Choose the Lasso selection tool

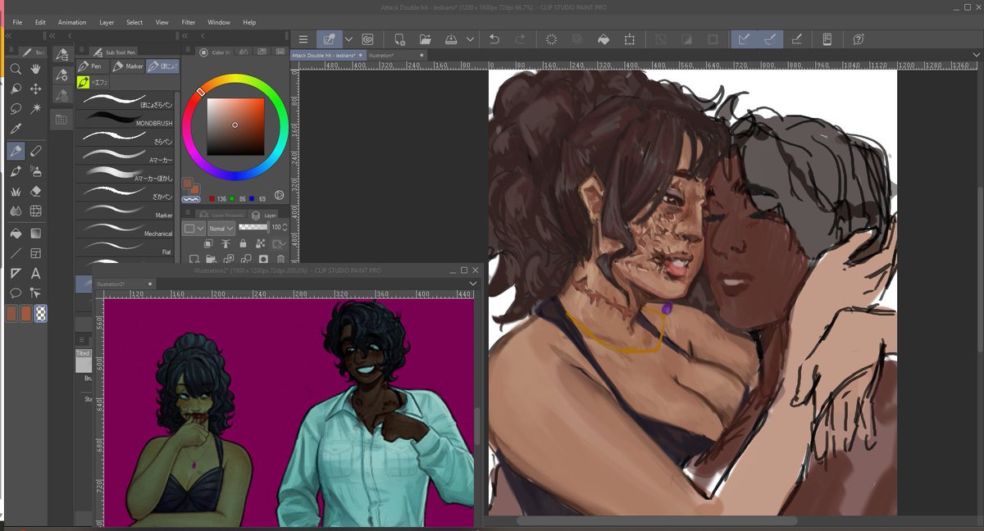coord(16,109)
